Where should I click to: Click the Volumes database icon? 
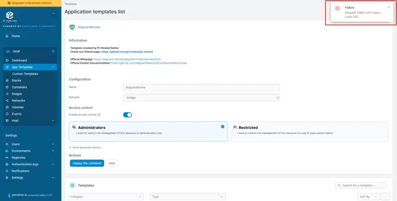7,107
